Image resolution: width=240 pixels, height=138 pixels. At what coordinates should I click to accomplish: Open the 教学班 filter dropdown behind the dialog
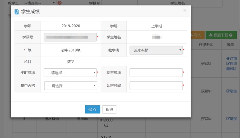39,3
